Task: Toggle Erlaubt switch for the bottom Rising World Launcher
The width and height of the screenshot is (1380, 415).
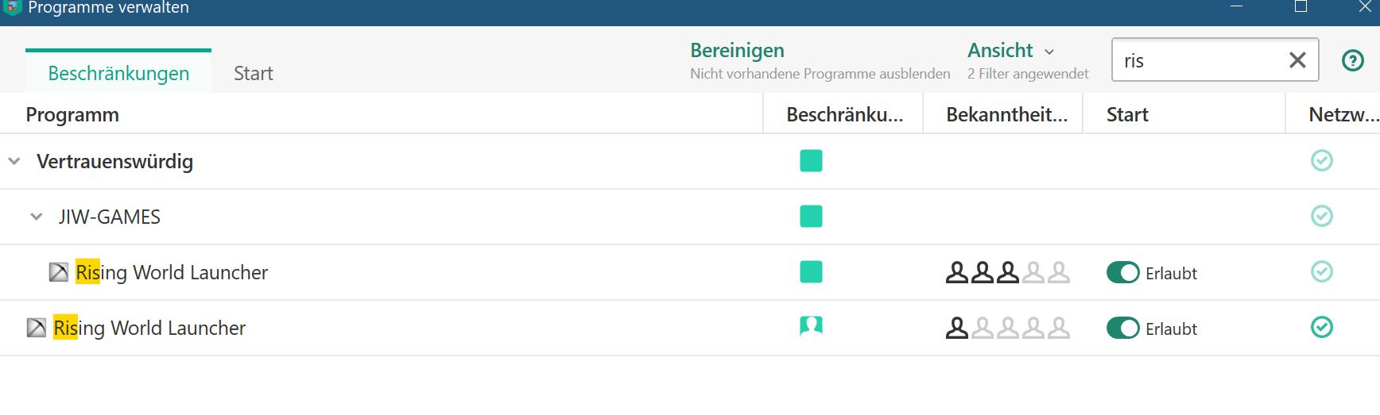Action: pyautogui.click(x=1122, y=329)
